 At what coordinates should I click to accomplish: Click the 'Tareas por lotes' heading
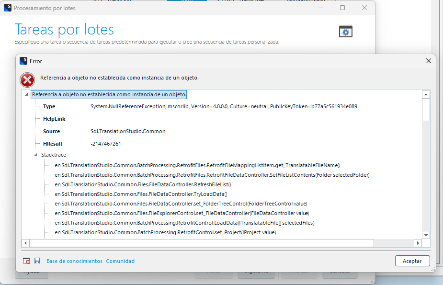tap(64, 29)
